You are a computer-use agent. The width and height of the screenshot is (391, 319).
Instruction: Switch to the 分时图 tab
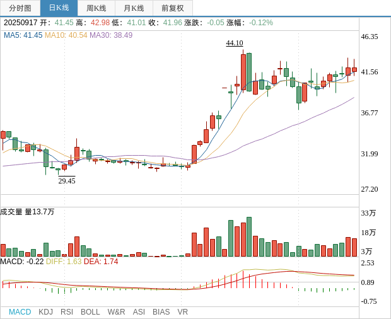pyautogui.click(x=20, y=8)
